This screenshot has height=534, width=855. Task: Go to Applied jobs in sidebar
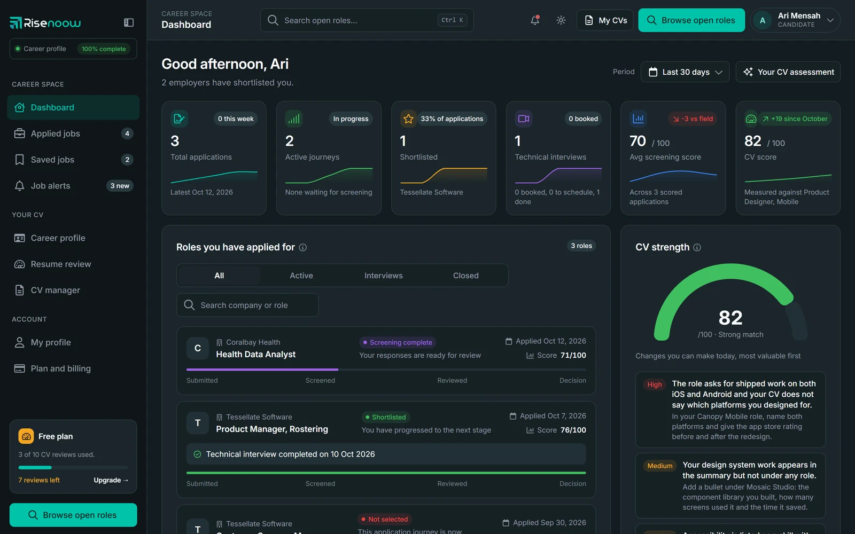[x=73, y=133]
